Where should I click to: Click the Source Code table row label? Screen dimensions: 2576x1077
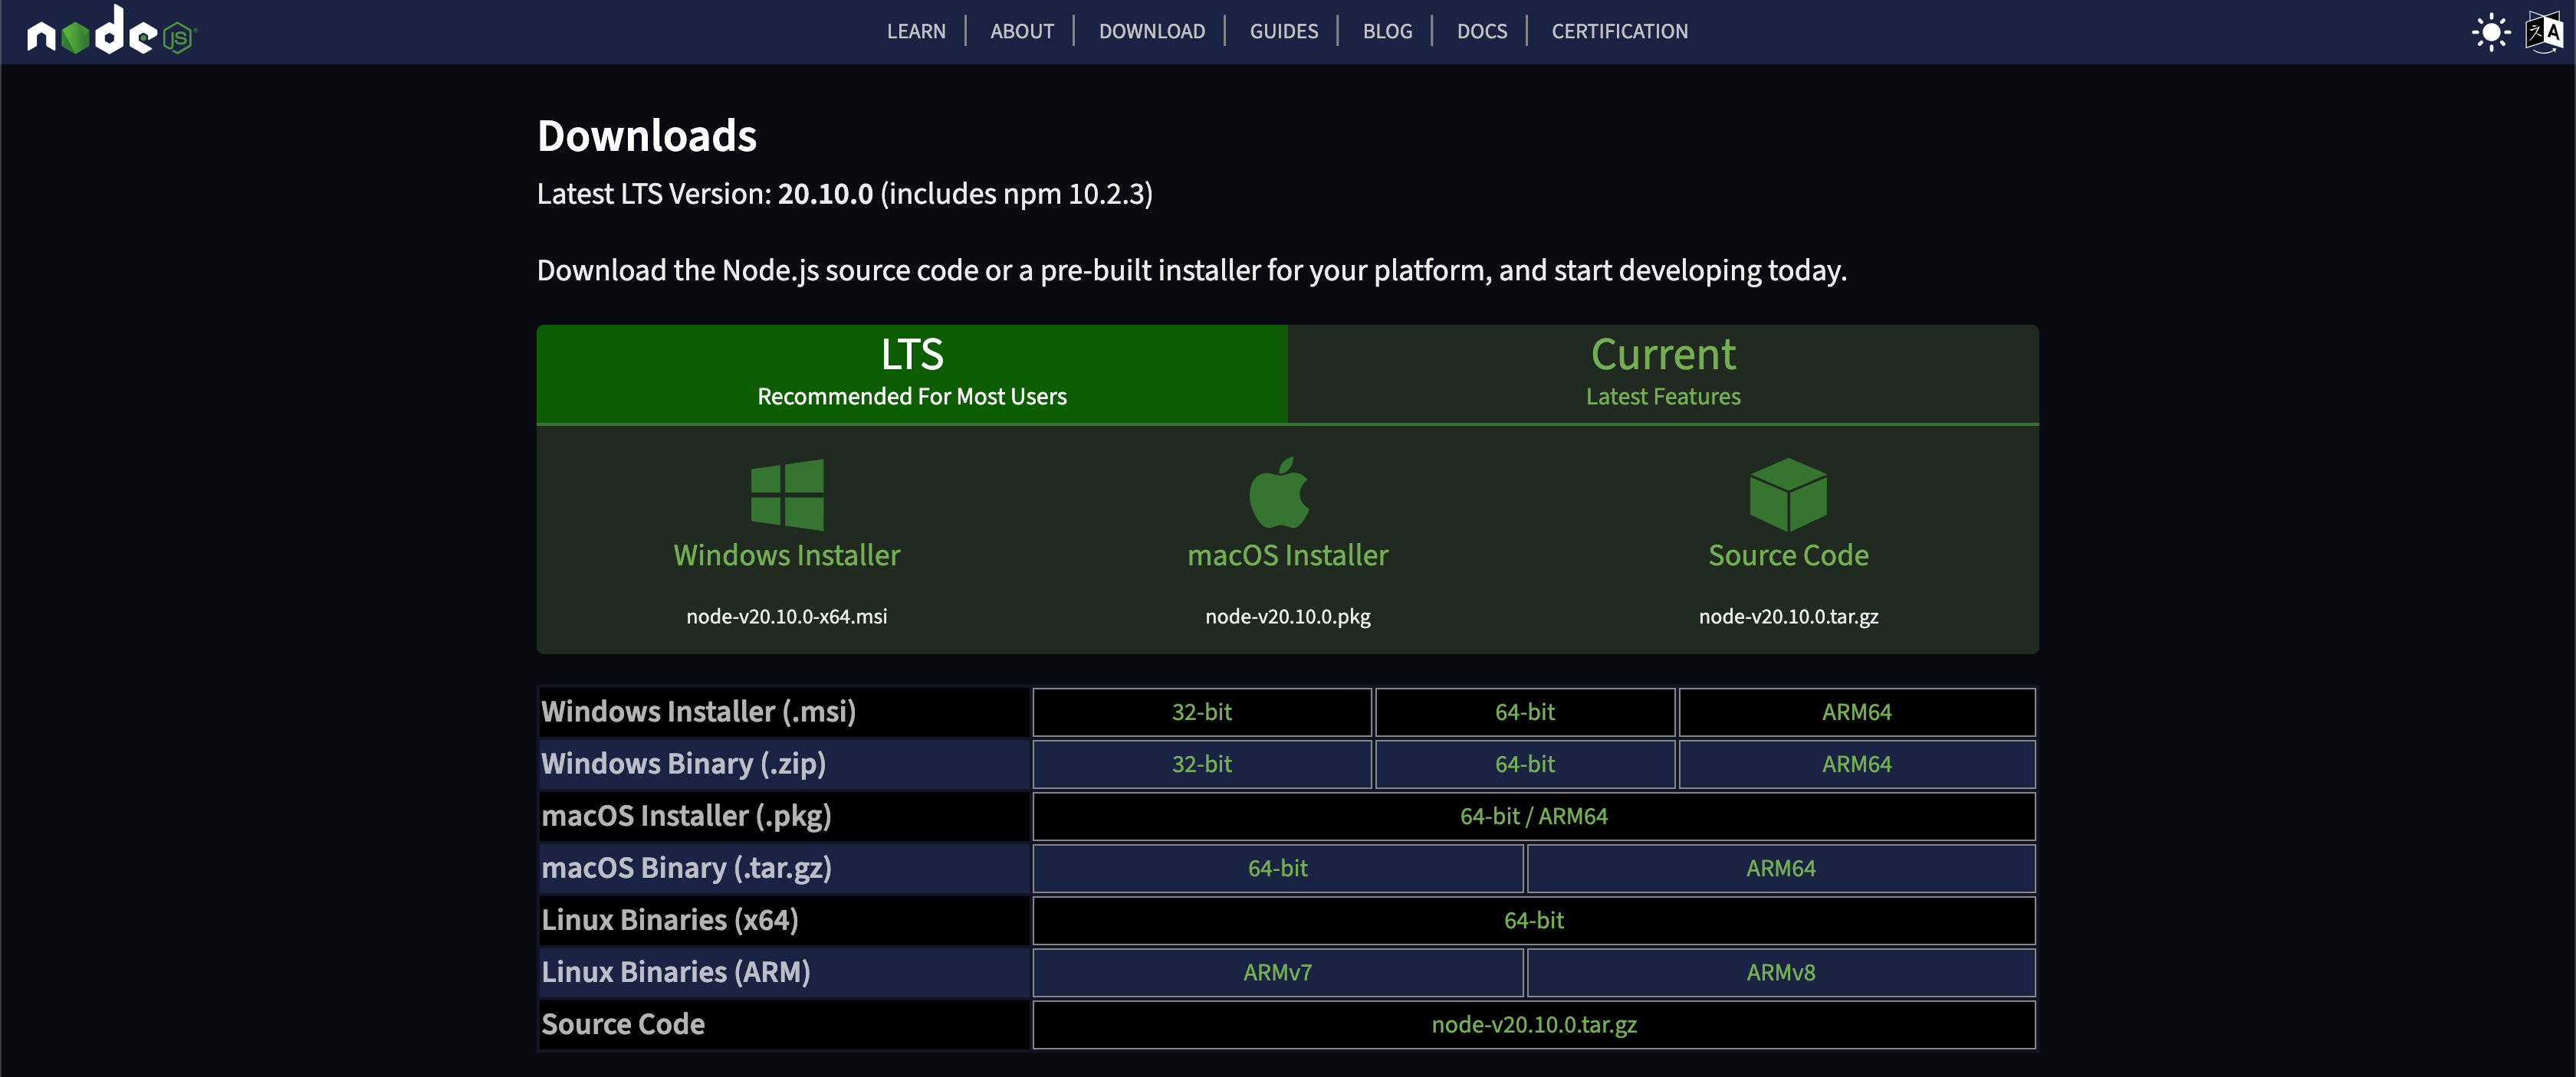(x=623, y=1024)
